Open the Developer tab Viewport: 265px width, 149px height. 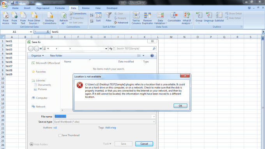point(112,8)
